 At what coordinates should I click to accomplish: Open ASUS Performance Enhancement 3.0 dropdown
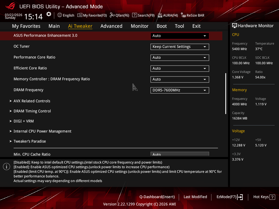180,36
